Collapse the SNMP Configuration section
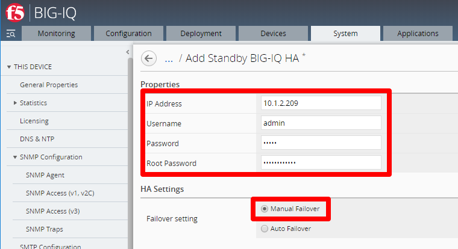This screenshot has height=249, width=458. coord(15,157)
